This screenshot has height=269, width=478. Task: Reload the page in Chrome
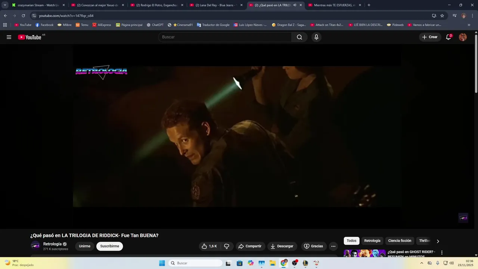point(23,16)
